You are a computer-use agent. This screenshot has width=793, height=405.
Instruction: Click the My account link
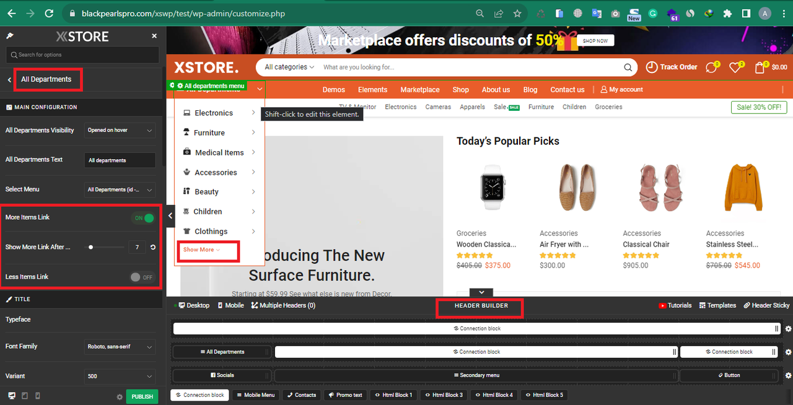622,90
